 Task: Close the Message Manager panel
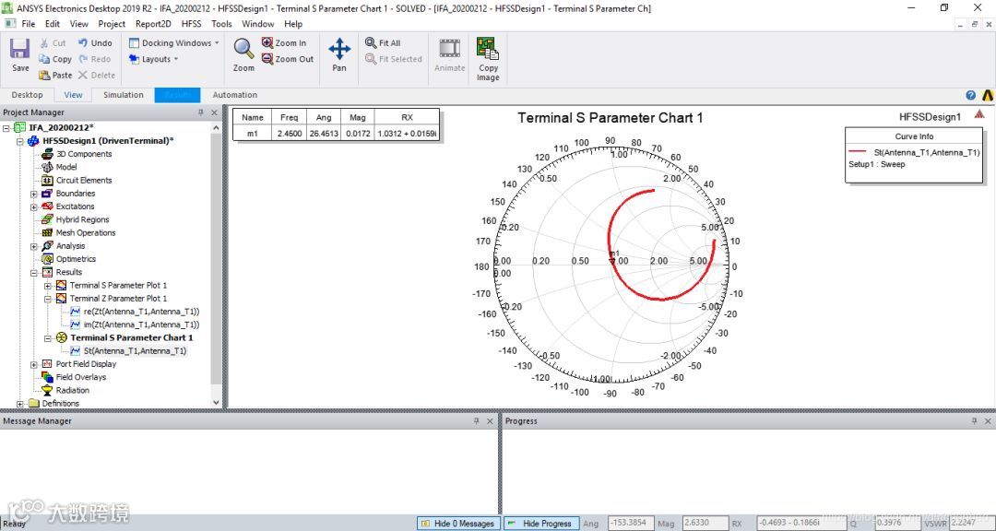(x=490, y=421)
